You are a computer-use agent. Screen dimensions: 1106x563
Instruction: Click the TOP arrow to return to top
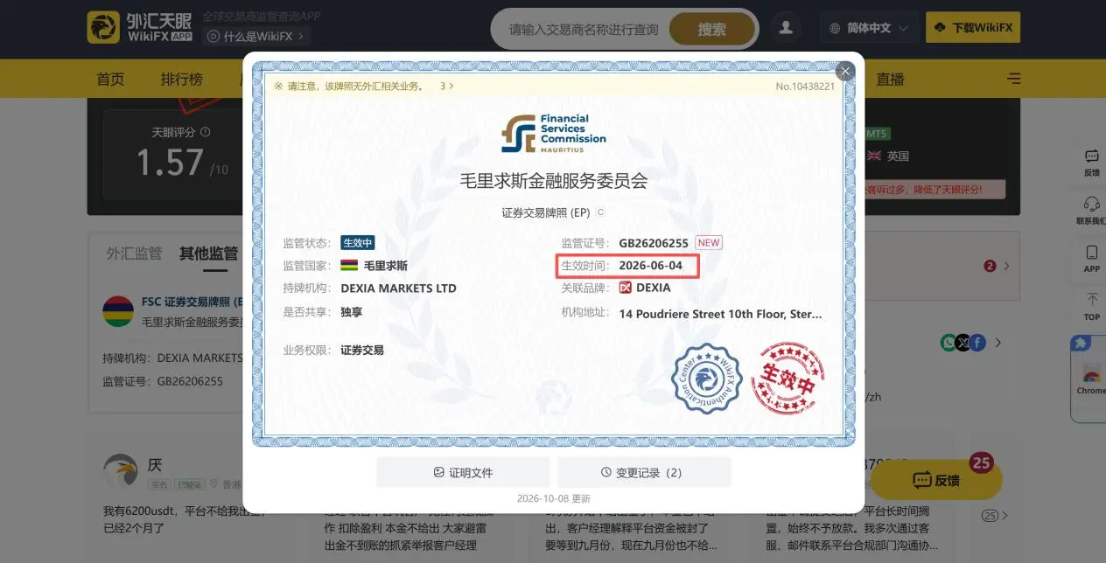[x=1091, y=300]
